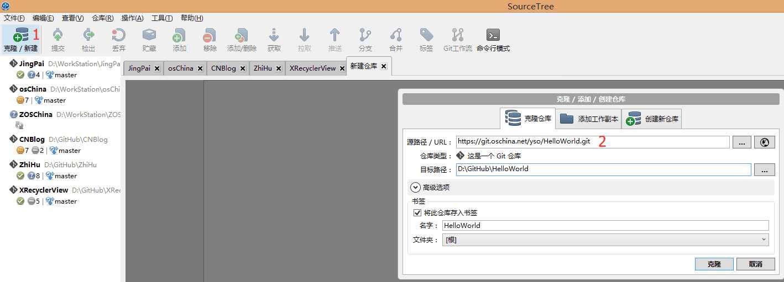The image size is (784, 282).
Task: Click the Remove (移除) toolbar icon
Action: click(210, 35)
